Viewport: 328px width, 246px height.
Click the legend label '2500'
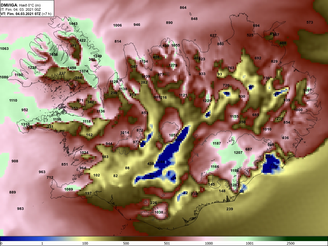pos(290,243)
